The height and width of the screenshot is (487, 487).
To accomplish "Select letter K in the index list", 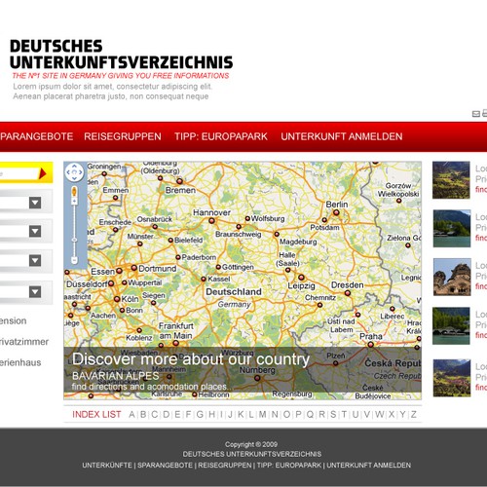I will [x=241, y=415].
